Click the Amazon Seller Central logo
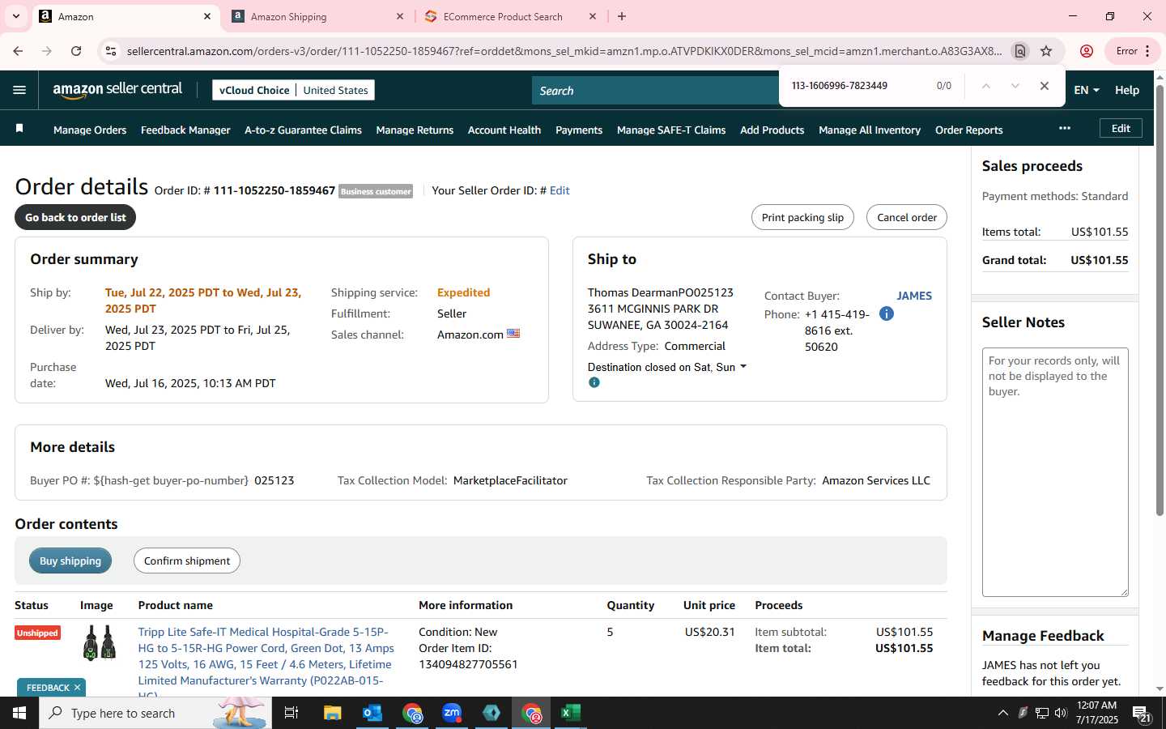1166x729 pixels. coord(117,90)
